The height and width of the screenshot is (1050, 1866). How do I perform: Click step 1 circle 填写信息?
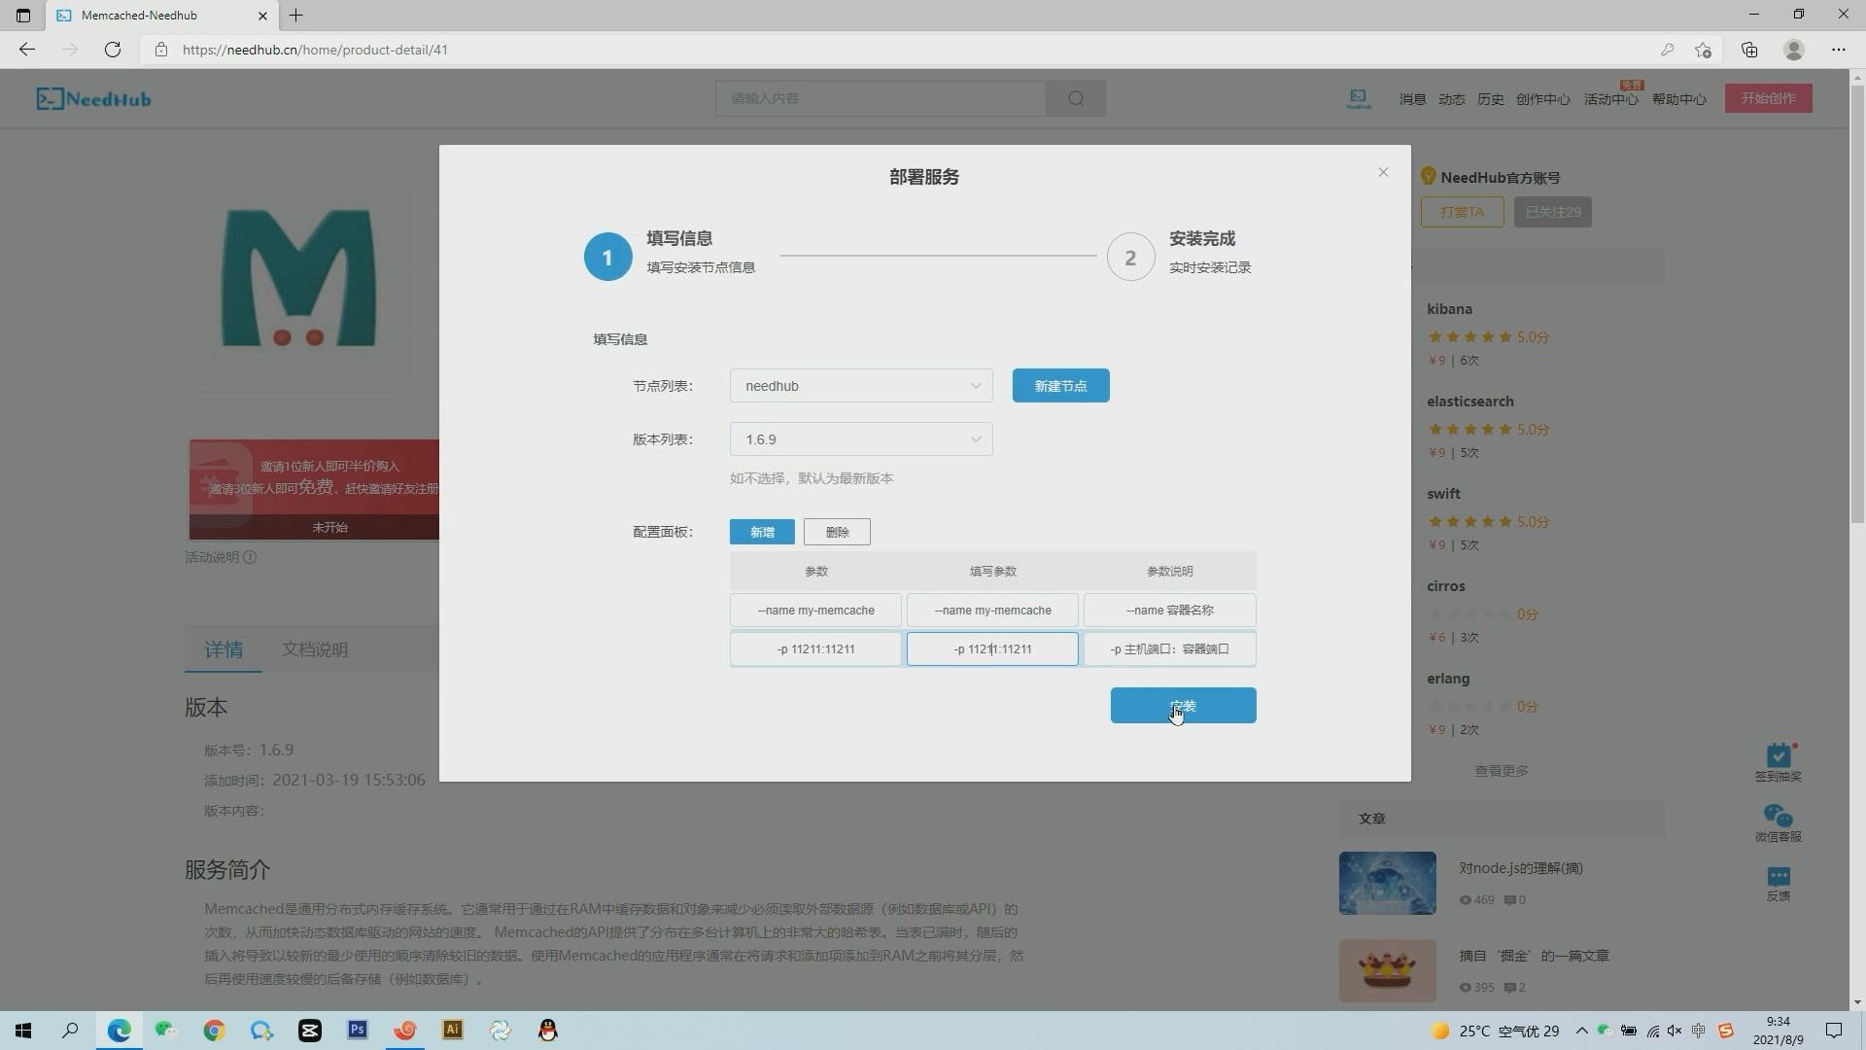(607, 257)
